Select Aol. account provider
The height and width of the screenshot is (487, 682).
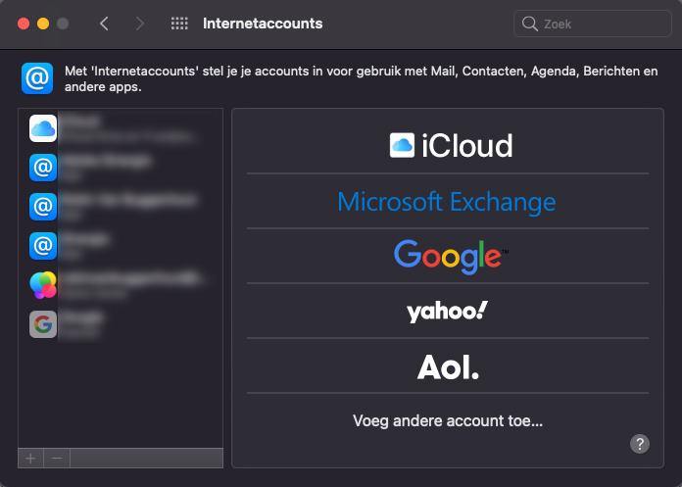[x=449, y=367]
